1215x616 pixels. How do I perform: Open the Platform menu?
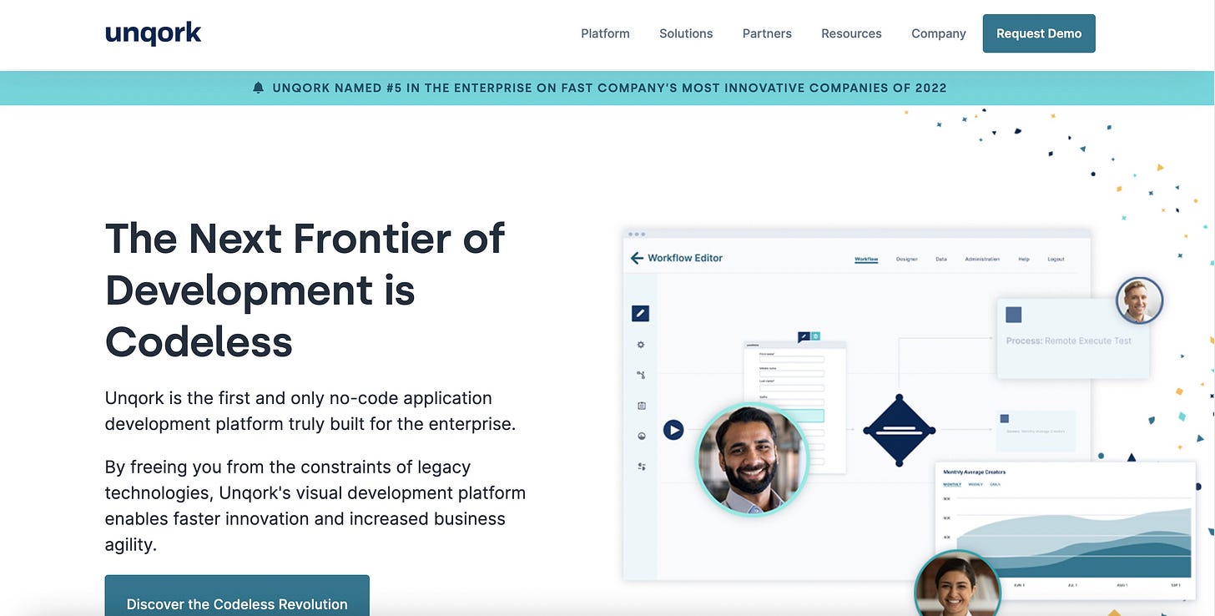[x=605, y=33]
